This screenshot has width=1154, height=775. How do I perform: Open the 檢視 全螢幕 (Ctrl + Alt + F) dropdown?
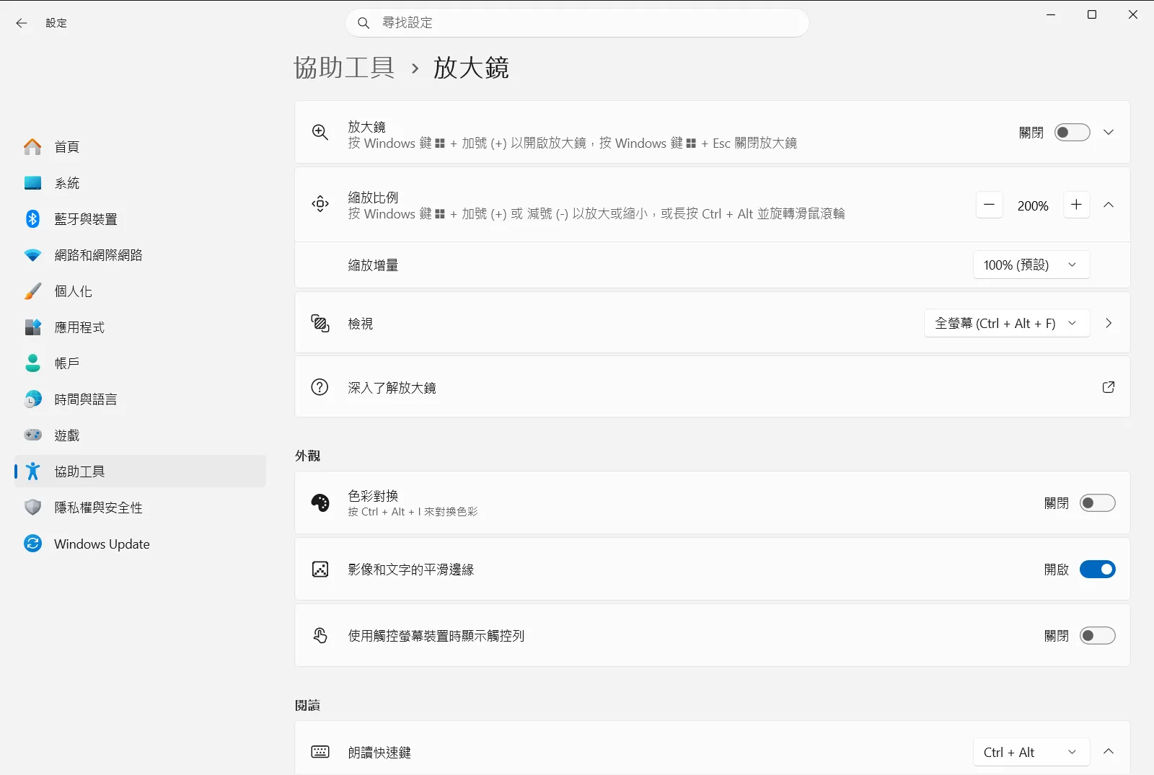click(x=1007, y=324)
